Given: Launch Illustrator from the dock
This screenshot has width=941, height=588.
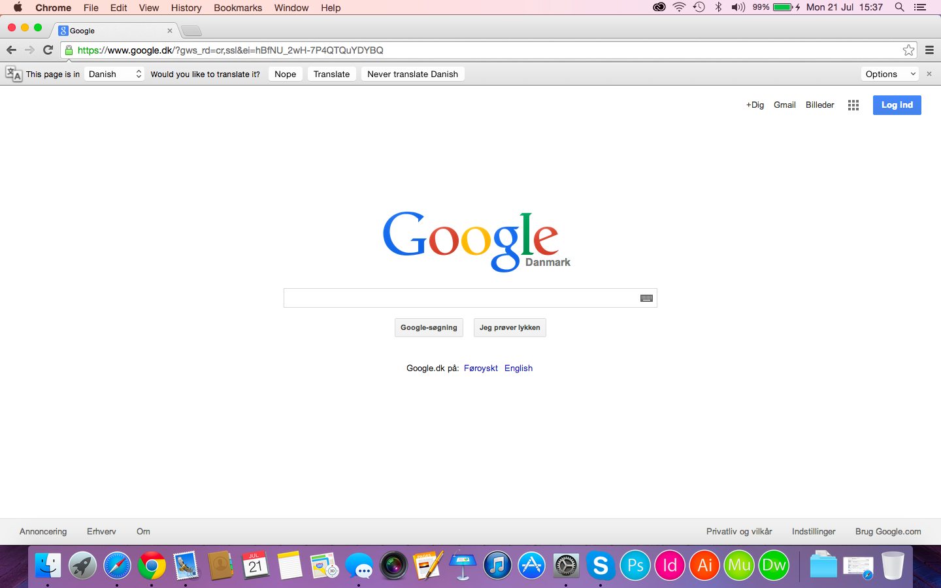Looking at the screenshot, I should 704,566.
